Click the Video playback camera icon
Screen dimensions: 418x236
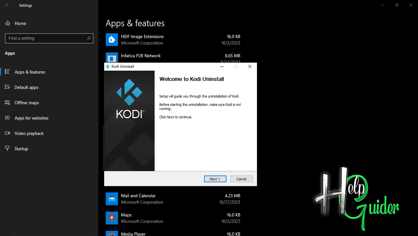[x=7, y=133]
